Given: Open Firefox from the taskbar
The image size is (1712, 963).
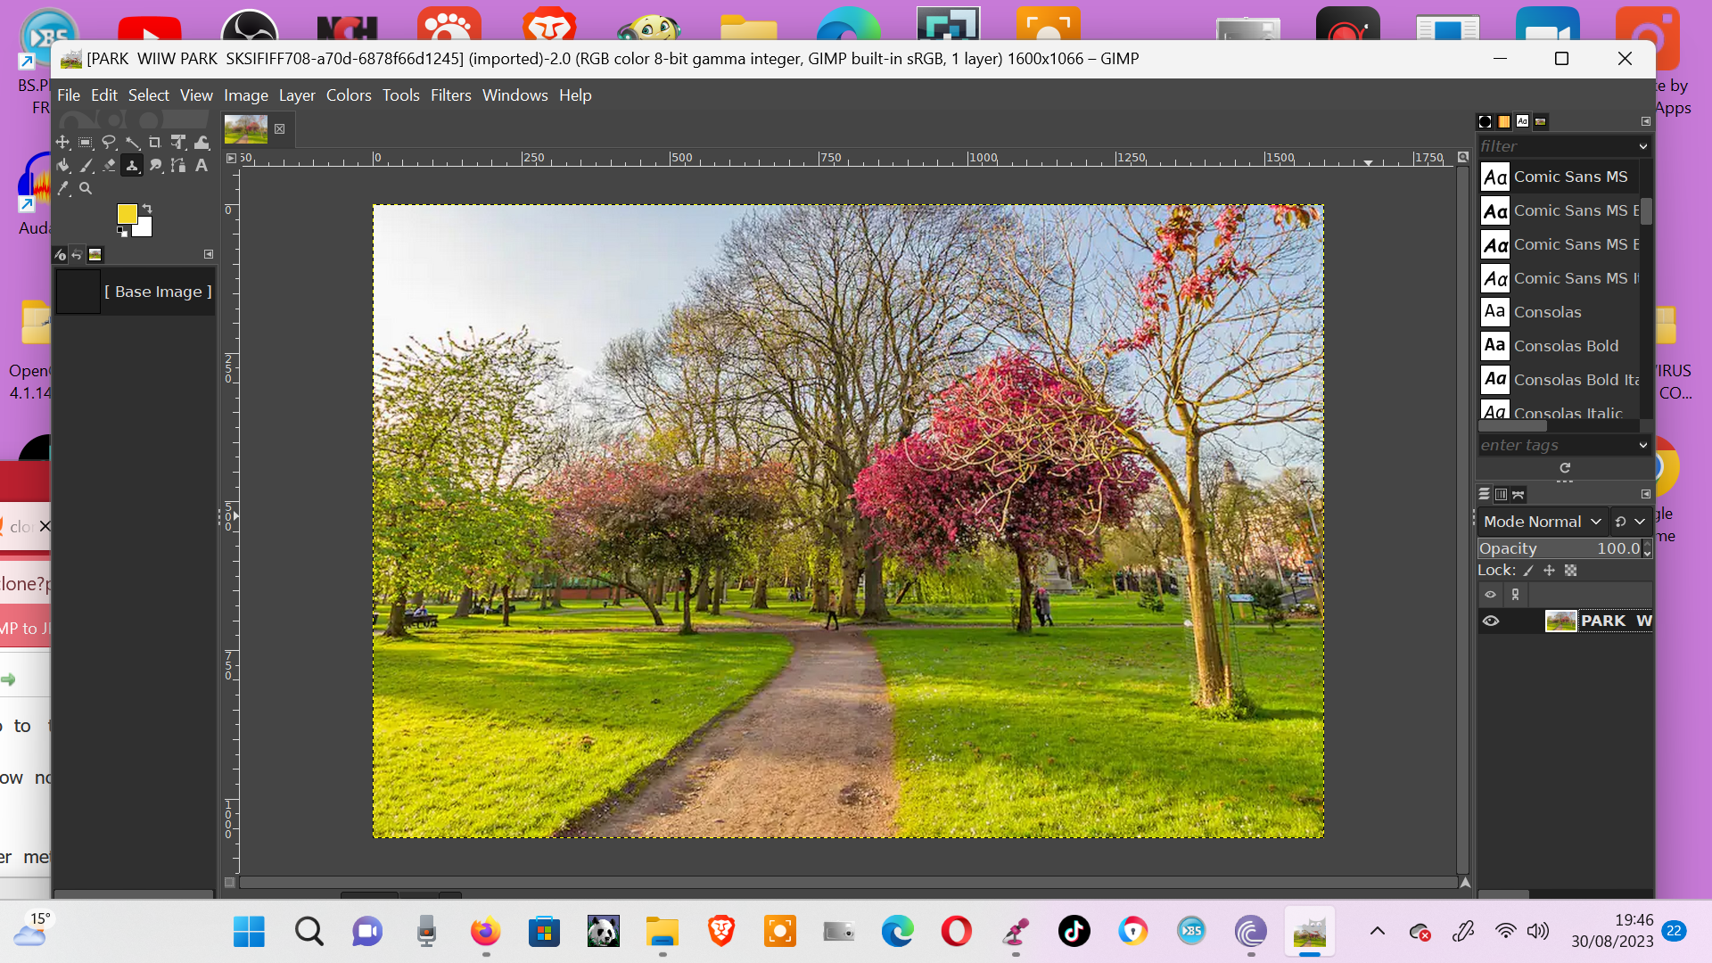Looking at the screenshot, I should 486,932.
